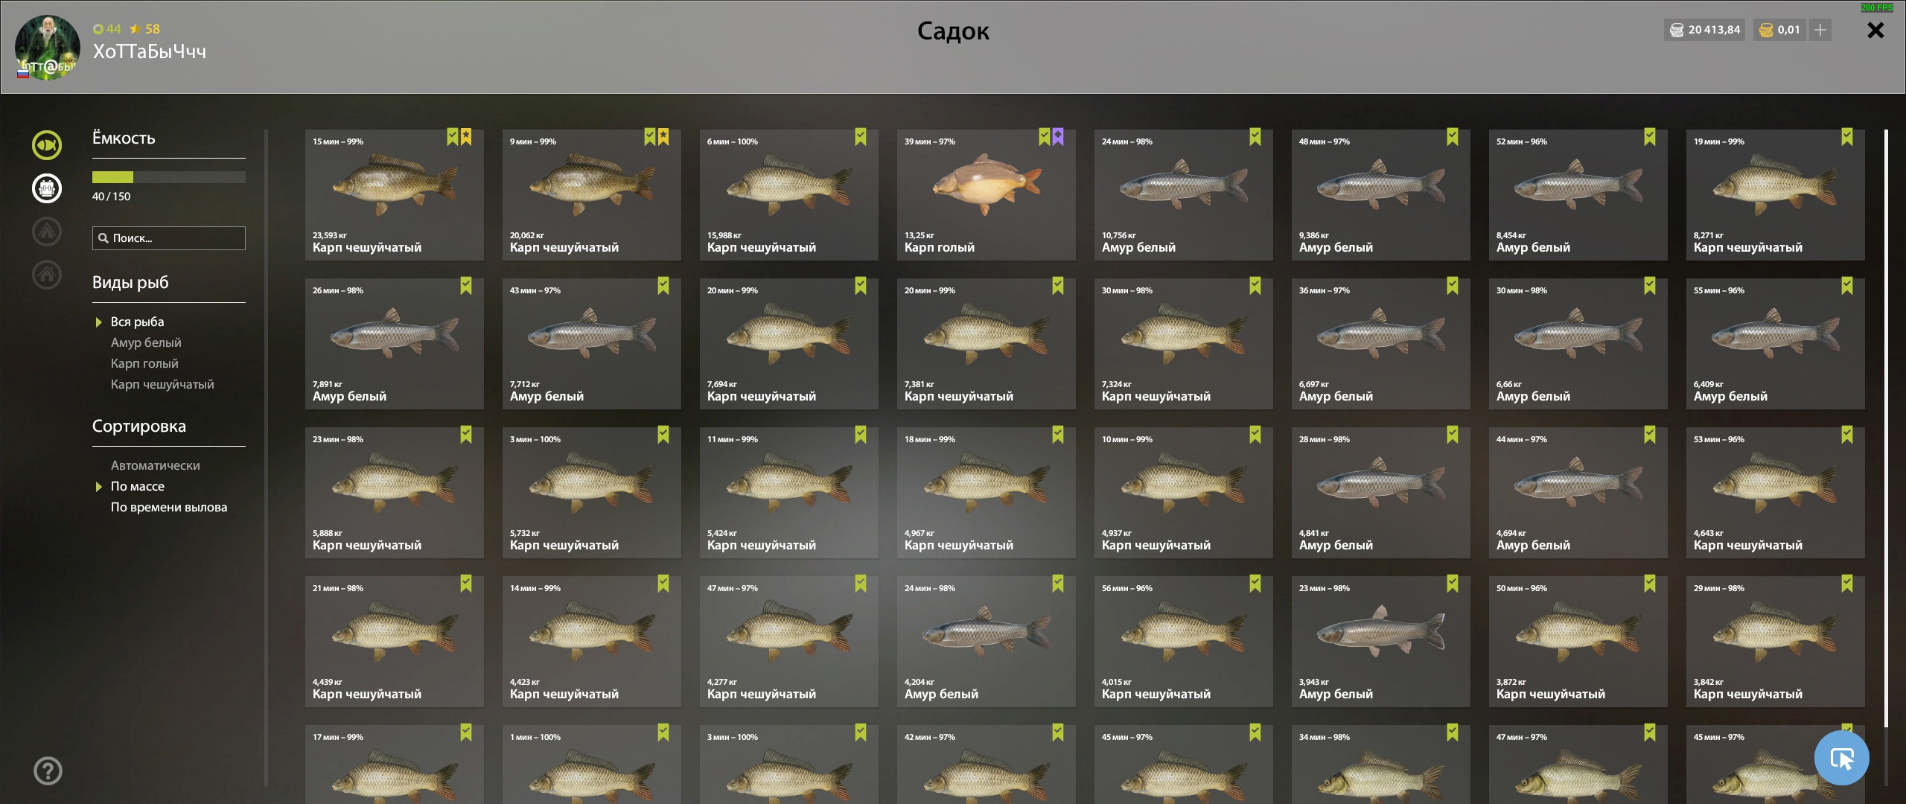Open the keepnet fish icon in sidebar

[47, 145]
